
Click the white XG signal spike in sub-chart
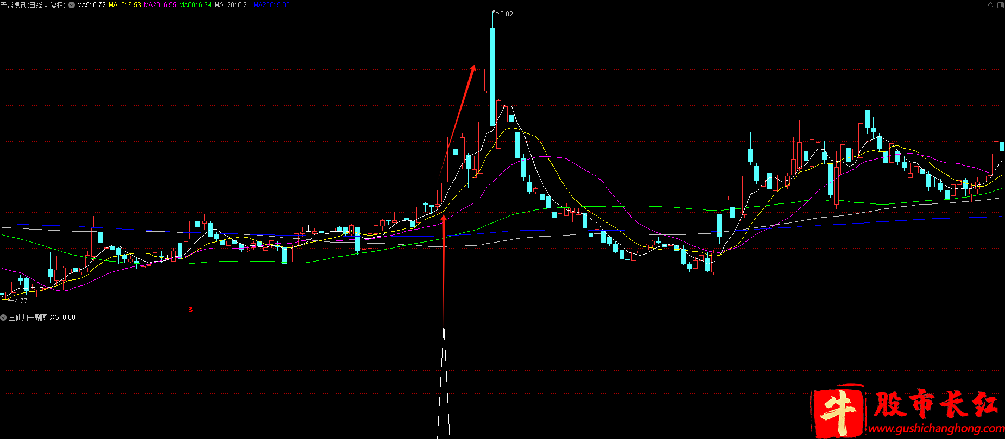[444, 381]
